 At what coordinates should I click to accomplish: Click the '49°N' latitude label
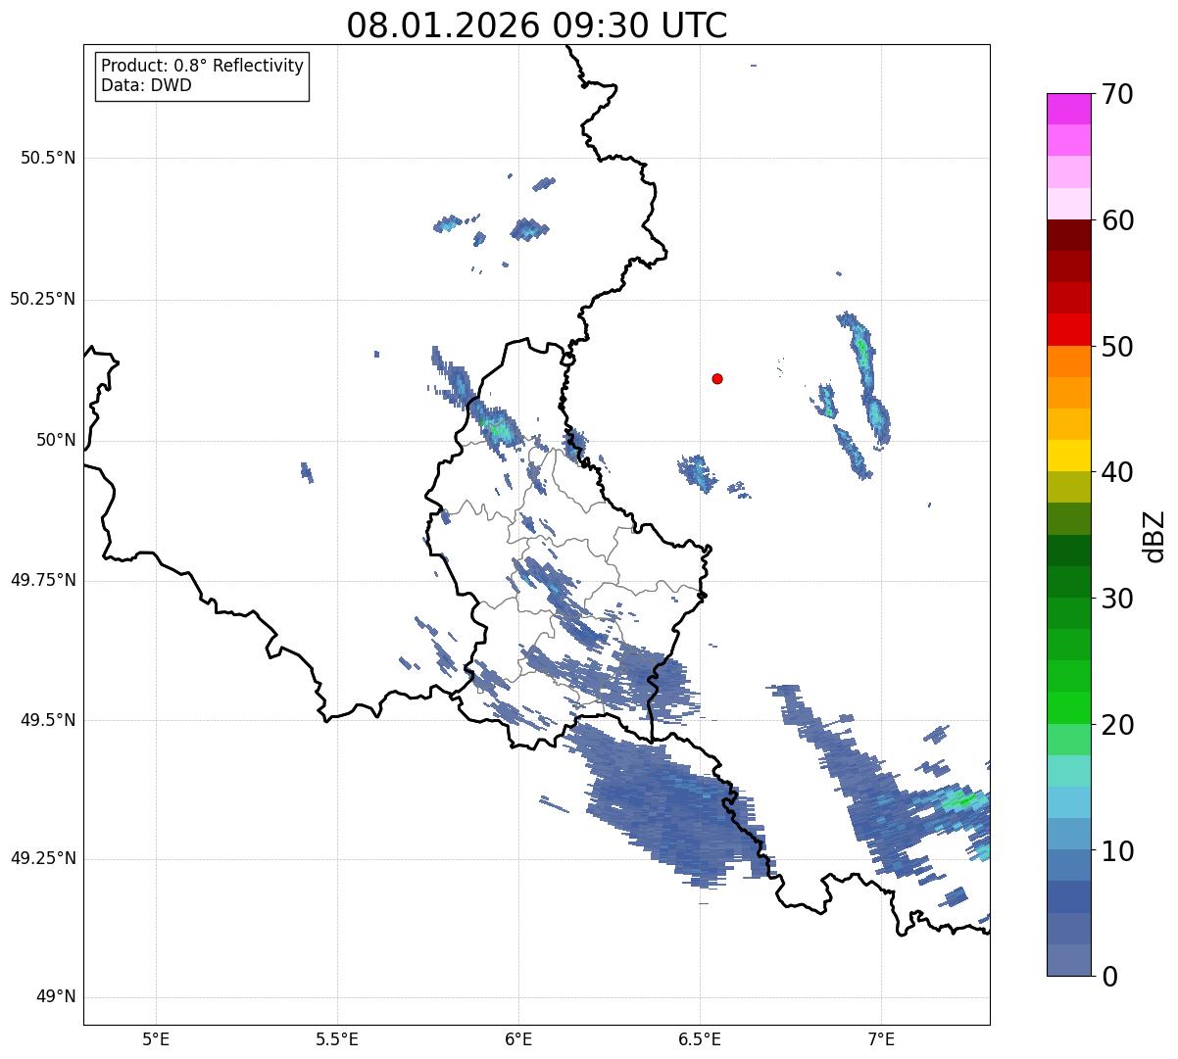pos(56,996)
